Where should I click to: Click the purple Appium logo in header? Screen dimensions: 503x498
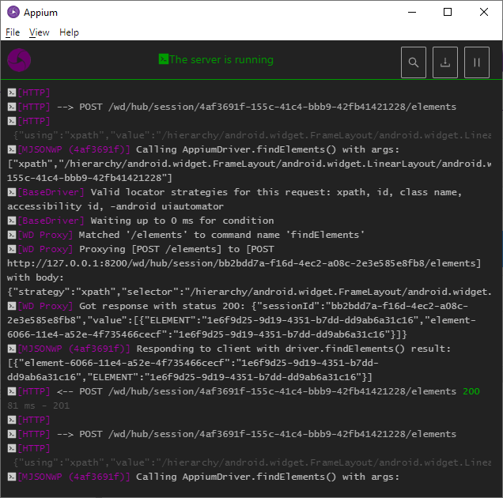(x=19, y=60)
